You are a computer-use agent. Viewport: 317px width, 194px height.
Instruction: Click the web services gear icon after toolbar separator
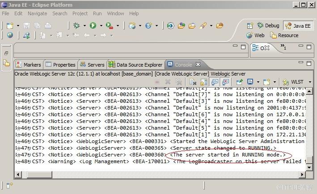pyautogui.click(x=170, y=25)
